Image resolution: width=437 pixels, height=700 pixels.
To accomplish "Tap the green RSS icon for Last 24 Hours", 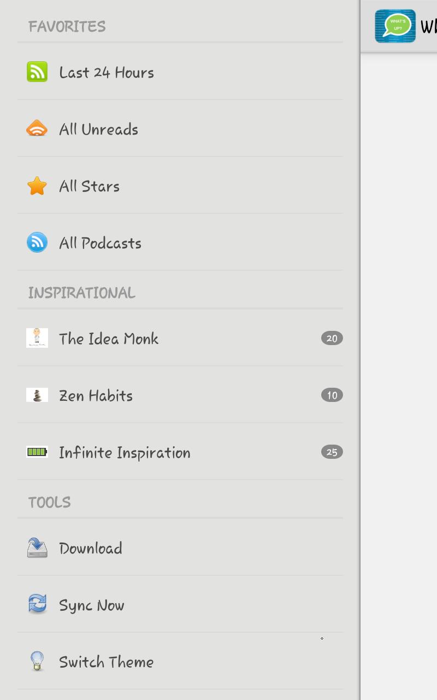I will (37, 72).
